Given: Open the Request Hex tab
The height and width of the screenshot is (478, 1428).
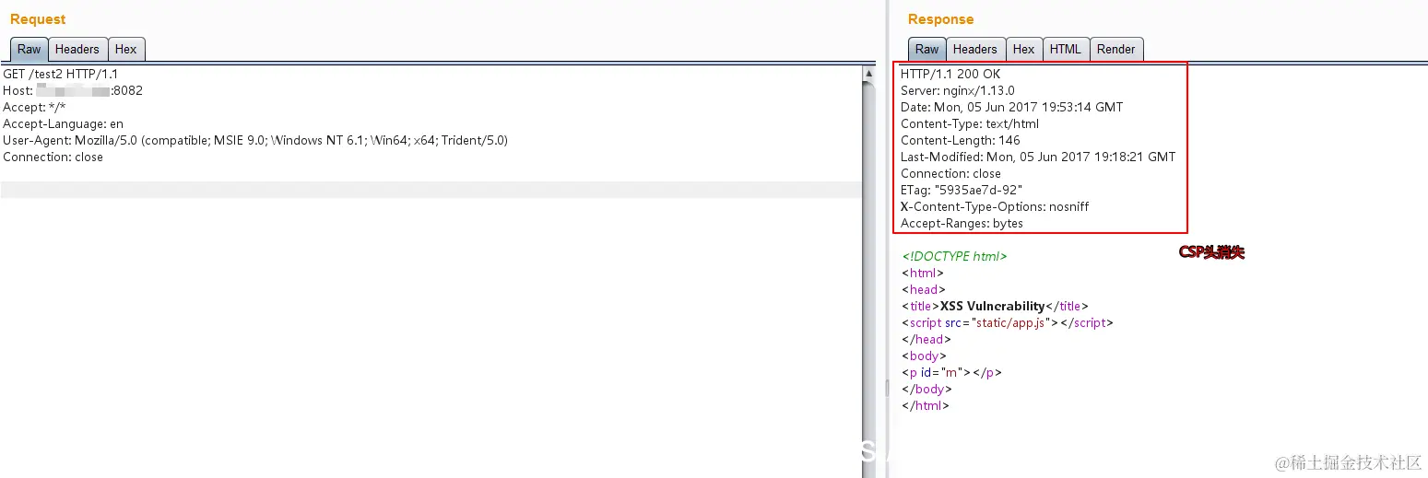Looking at the screenshot, I should 126,50.
